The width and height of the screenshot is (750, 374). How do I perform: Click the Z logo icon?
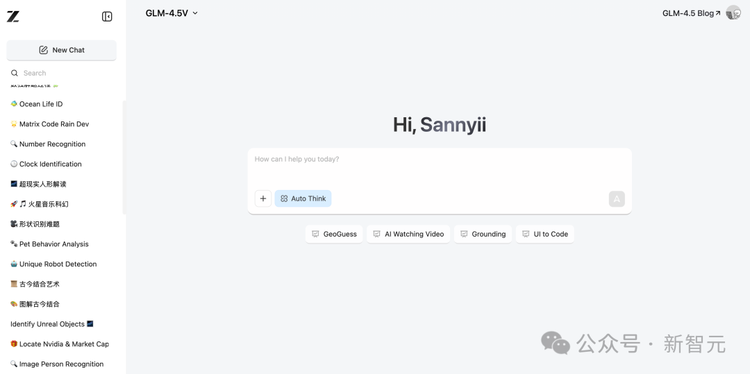click(x=13, y=17)
